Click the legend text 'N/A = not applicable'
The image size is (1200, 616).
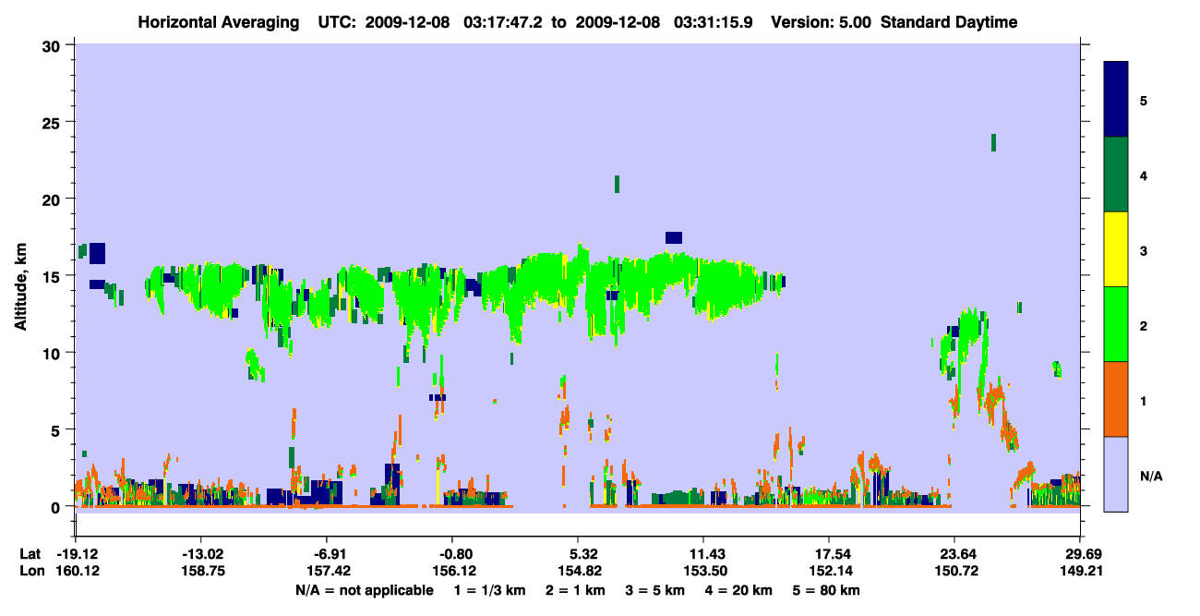click(364, 590)
